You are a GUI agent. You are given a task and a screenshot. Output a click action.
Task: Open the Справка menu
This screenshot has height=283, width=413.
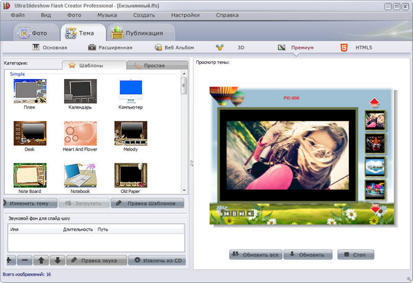click(227, 15)
